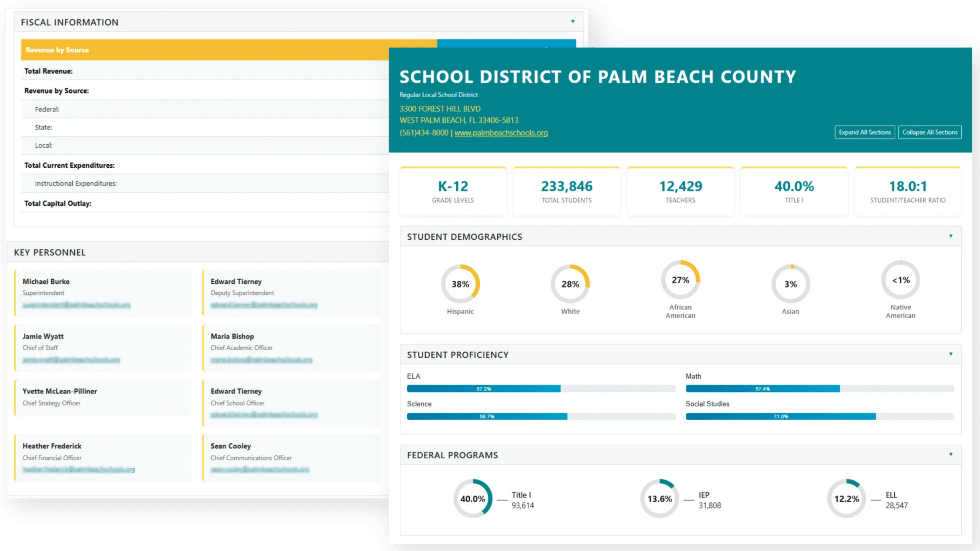980x551 pixels.
Task: Collapse the Federal Programs section arrow
Action: 951,455
